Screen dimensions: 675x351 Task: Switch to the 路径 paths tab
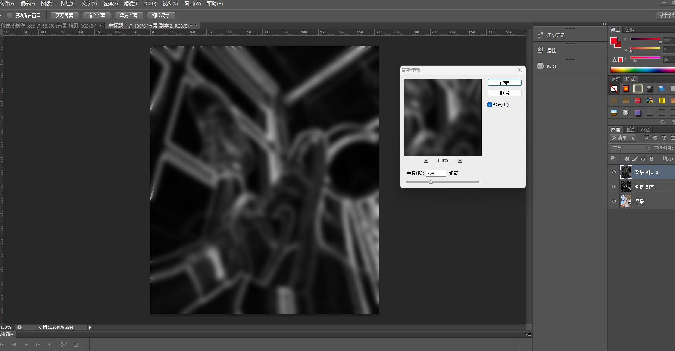click(645, 129)
